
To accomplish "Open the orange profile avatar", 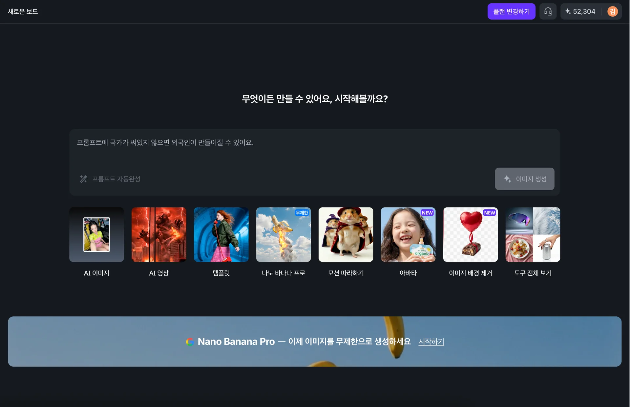I will [x=612, y=11].
